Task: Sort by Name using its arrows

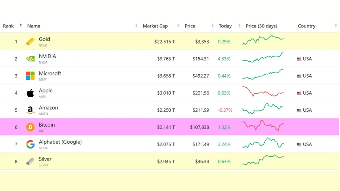Action: pyautogui.click(x=136, y=26)
